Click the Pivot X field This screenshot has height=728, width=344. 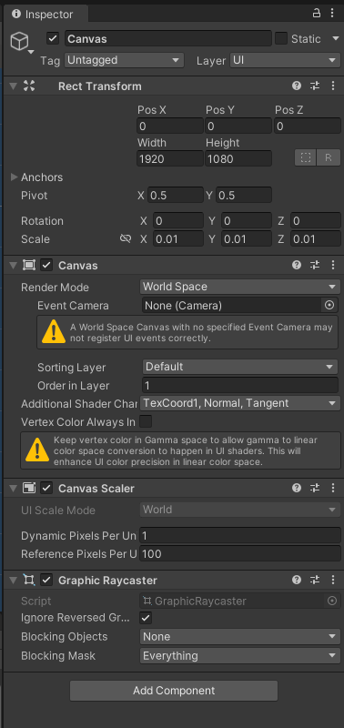176,195
